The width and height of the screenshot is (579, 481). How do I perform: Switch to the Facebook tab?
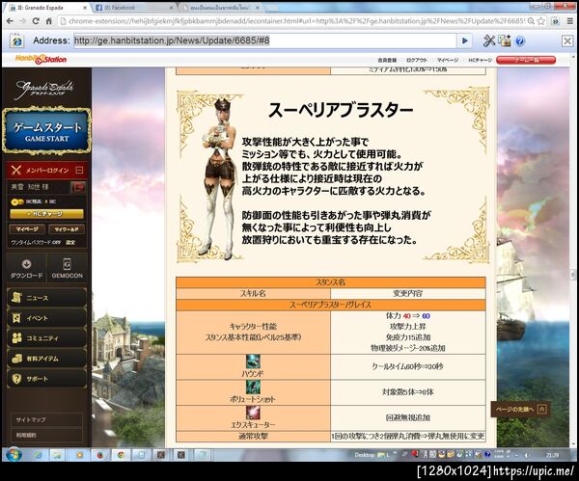click(132, 8)
